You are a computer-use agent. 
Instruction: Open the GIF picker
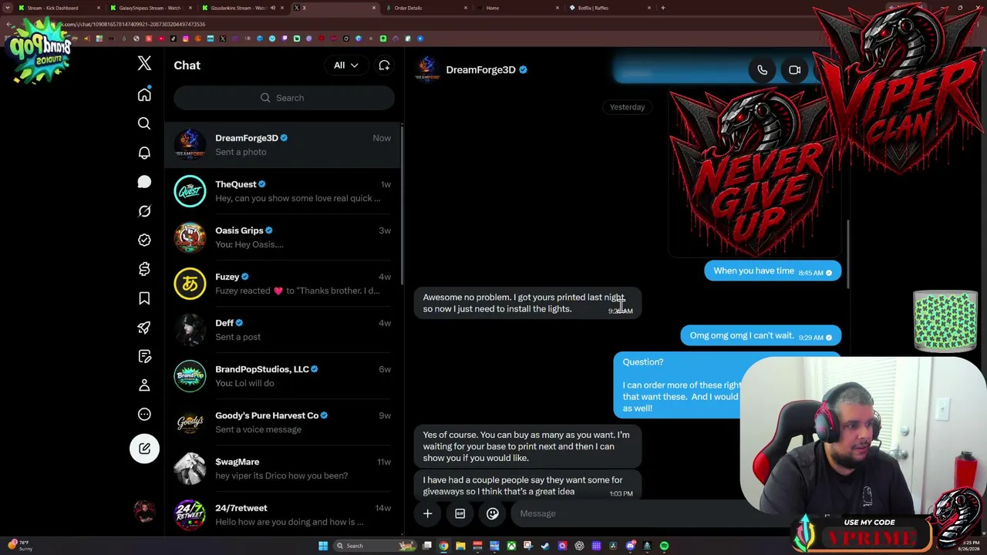pyautogui.click(x=460, y=513)
